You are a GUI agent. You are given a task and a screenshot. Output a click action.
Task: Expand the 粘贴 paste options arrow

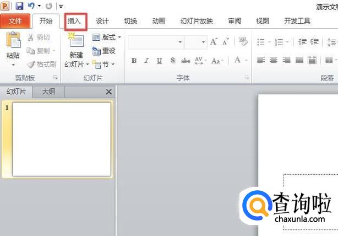13,65
